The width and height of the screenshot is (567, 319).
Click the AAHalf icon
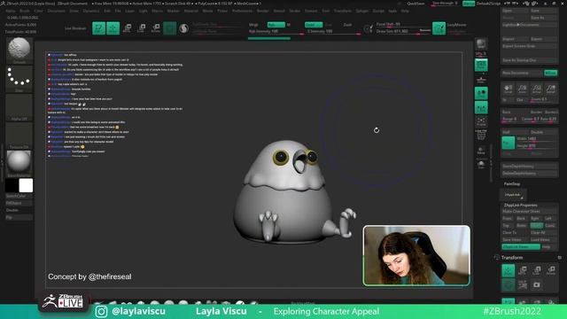[551, 89]
